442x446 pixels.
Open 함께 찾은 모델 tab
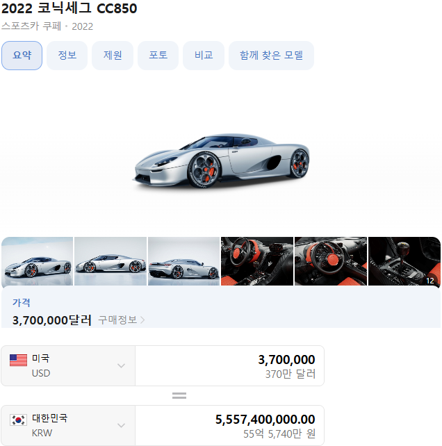271,56
